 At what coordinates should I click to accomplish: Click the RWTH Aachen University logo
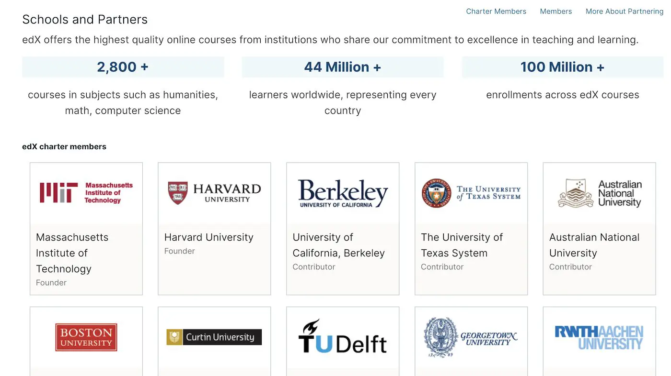(599, 337)
